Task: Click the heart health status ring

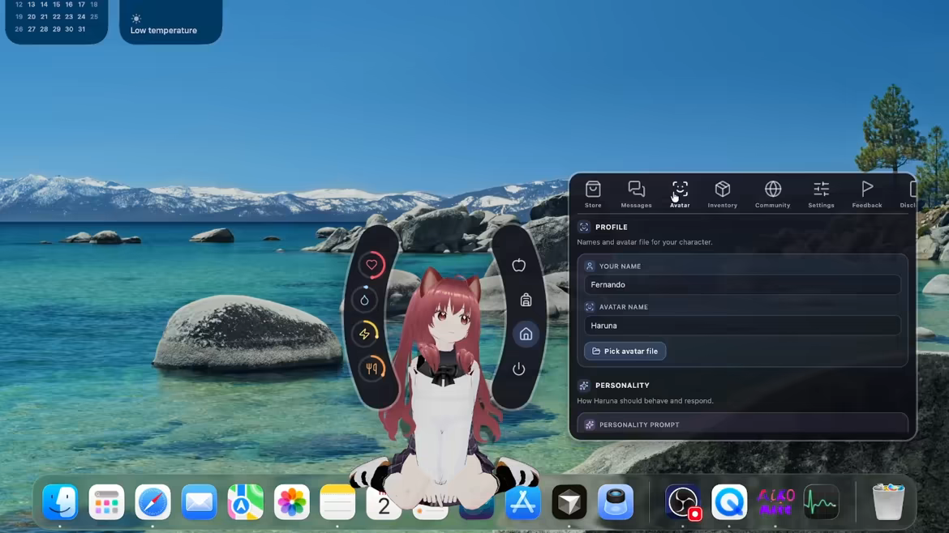Action: click(x=371, y=265)
